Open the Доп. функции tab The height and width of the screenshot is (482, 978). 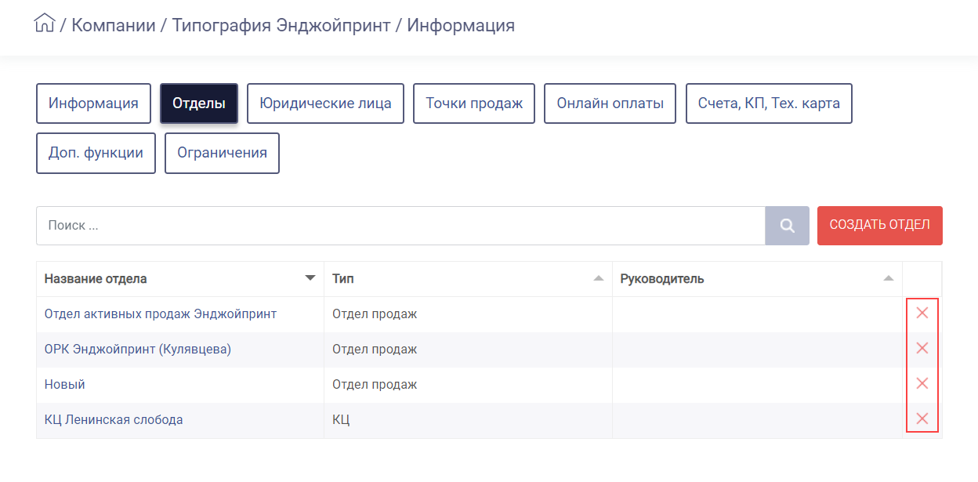[x=96, y=153]
